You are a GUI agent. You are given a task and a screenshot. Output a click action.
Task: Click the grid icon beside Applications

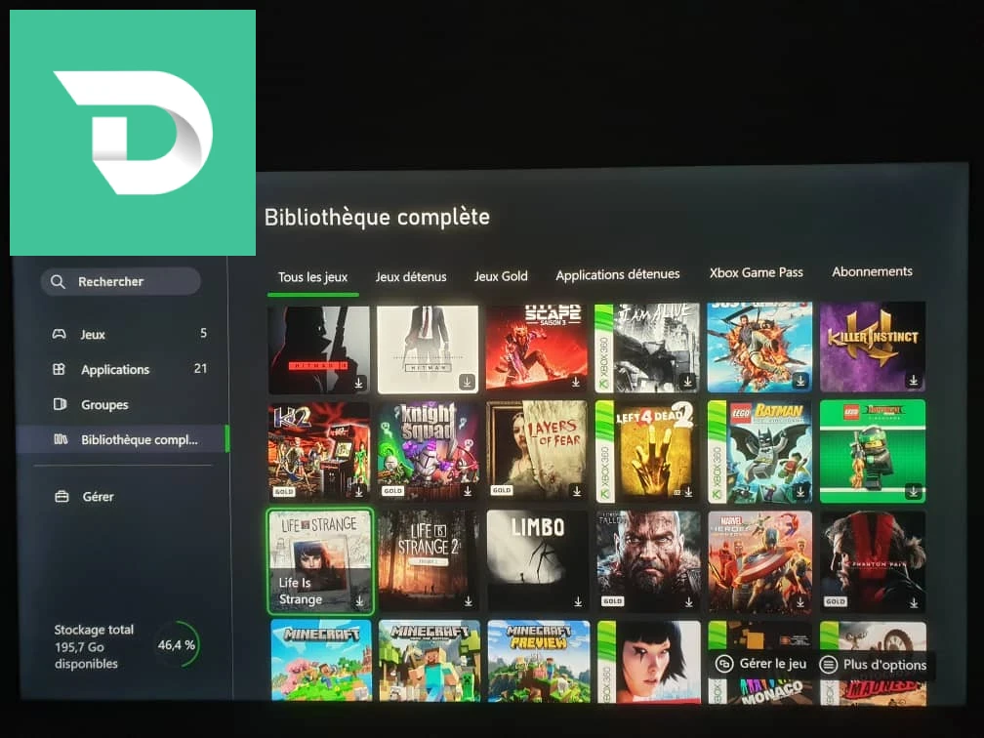coord(59,369)
